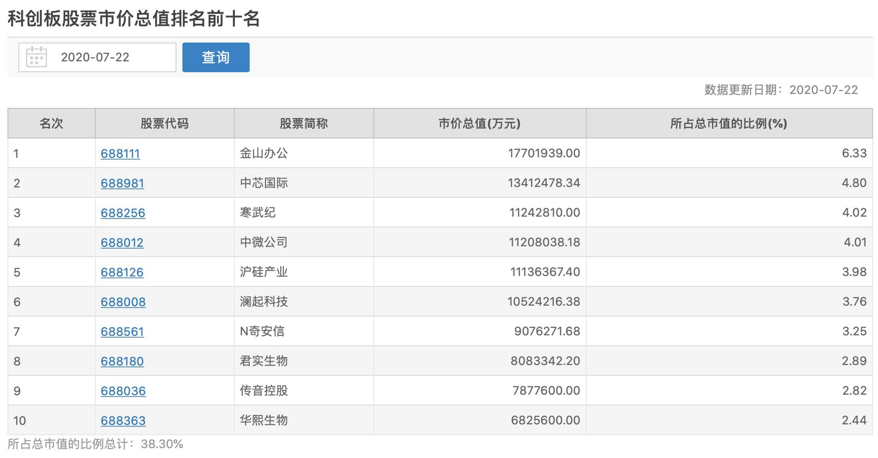Click percentage value 2.44
This screenshot has height=458, width=878.
click(854, 420)
